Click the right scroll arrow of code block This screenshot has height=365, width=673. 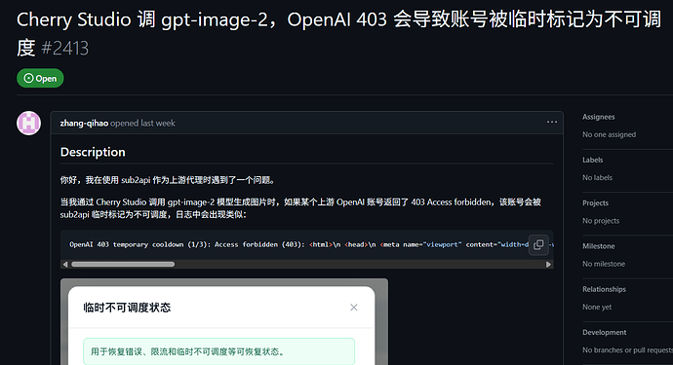(x=548, y=265)
